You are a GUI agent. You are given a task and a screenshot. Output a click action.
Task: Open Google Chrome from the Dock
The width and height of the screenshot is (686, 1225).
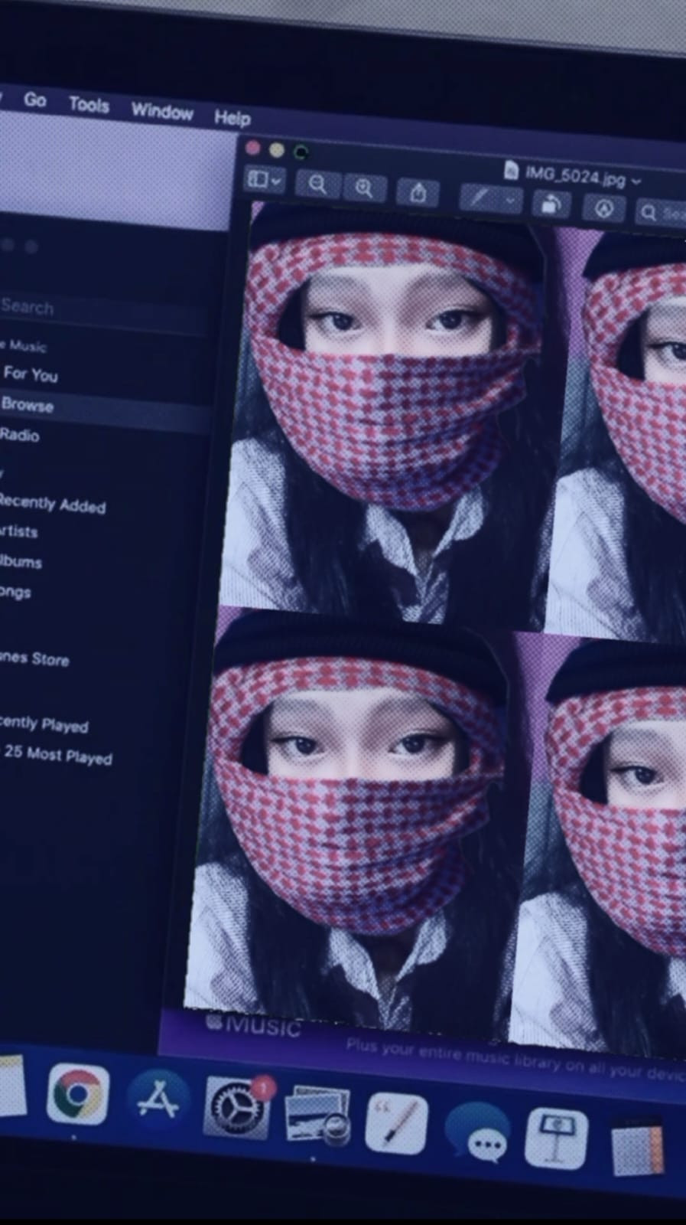pyautogui.click(x=77, y=1094)
